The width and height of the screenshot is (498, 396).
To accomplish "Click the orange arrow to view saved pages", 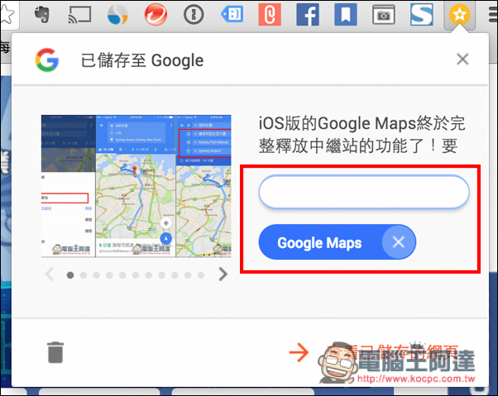I will pos(299,352).
